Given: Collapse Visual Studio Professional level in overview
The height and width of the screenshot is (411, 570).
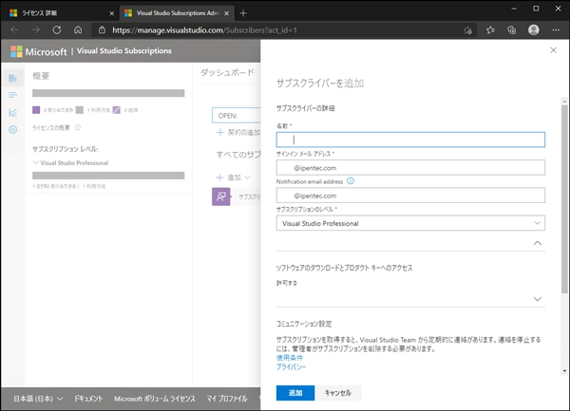Looking at the screenshot, I should point(36,162).
